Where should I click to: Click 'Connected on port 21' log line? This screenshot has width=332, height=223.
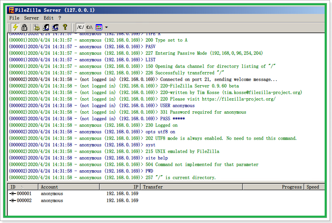143,79
